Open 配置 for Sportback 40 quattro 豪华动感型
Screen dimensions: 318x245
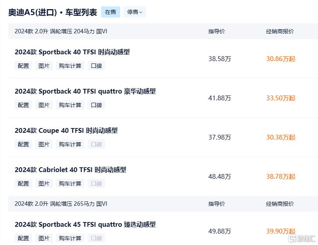tap(23, 105)
